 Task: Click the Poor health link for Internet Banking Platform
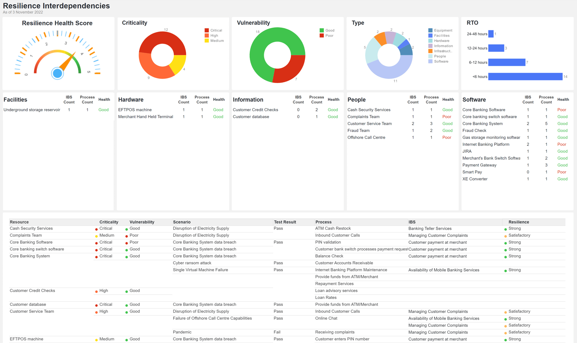562,144
